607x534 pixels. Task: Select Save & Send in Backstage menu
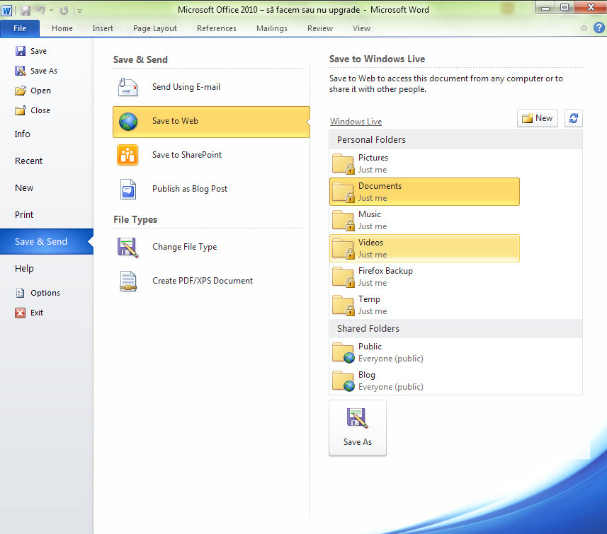point(47,242)
